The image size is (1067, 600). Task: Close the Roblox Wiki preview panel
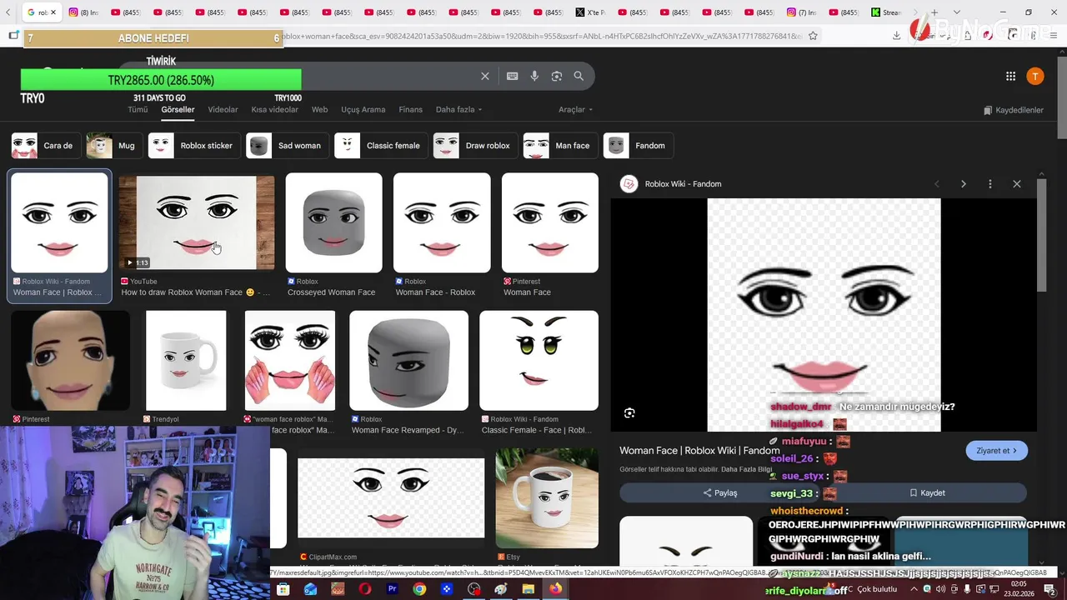point(1017,183)
